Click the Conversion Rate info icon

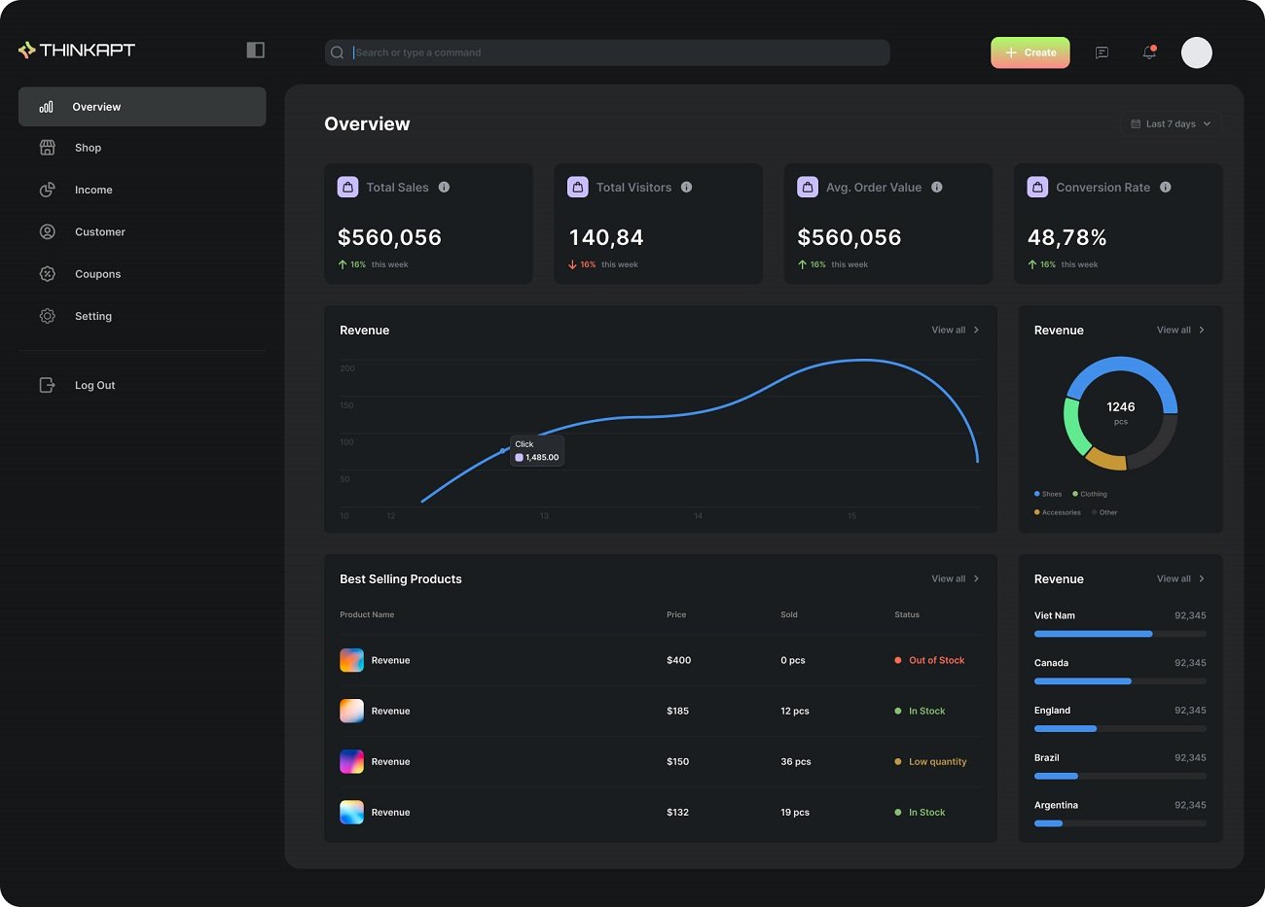coord(1165,188)
